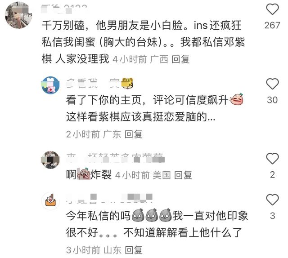Tap blurred username of top commenter
This screenshot has height=258, width=288.
click(64, 9)
